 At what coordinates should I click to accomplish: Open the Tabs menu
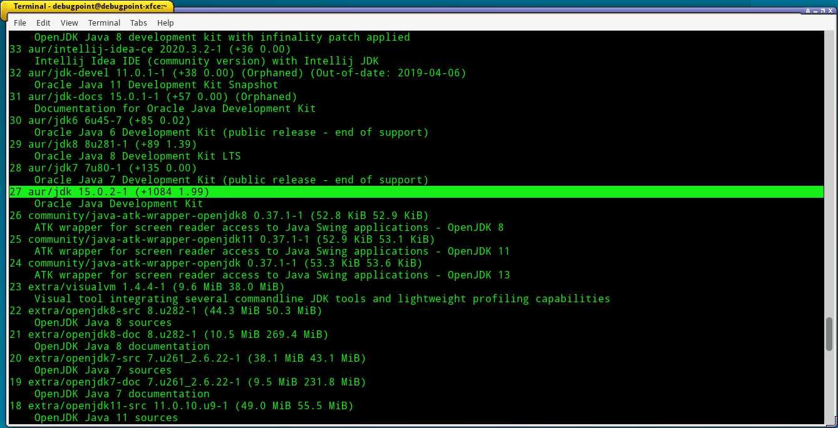coord(138,23)
